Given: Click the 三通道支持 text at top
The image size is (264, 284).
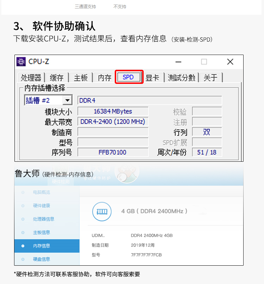Looking at the screenshot, I should tap(86, 7).
